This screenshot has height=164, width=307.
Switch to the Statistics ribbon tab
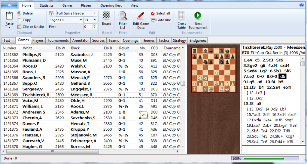pos(47,5)
